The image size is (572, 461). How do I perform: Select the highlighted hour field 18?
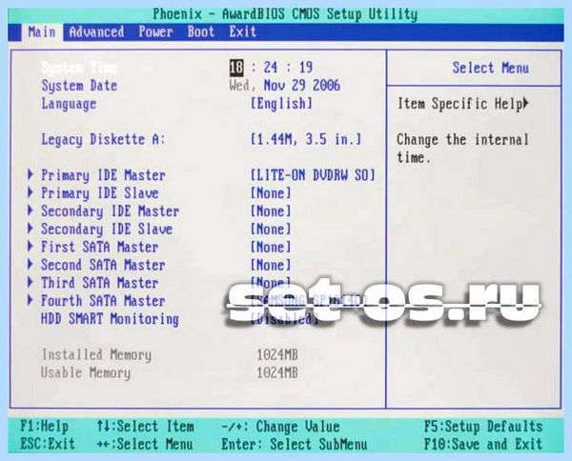236,68
